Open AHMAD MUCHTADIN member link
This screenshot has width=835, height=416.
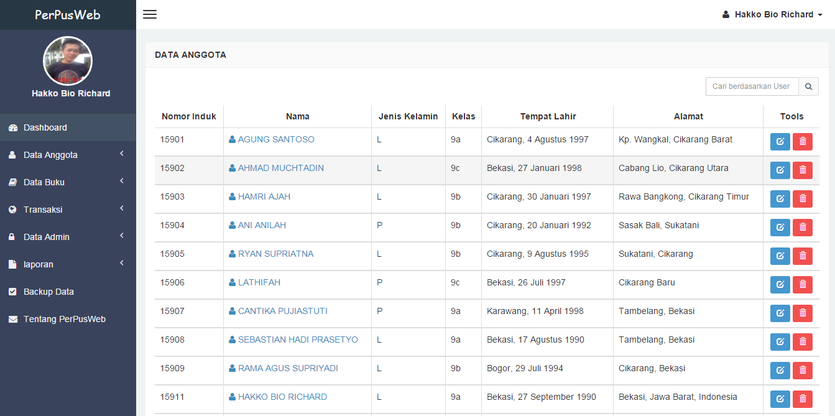(276, 168)
